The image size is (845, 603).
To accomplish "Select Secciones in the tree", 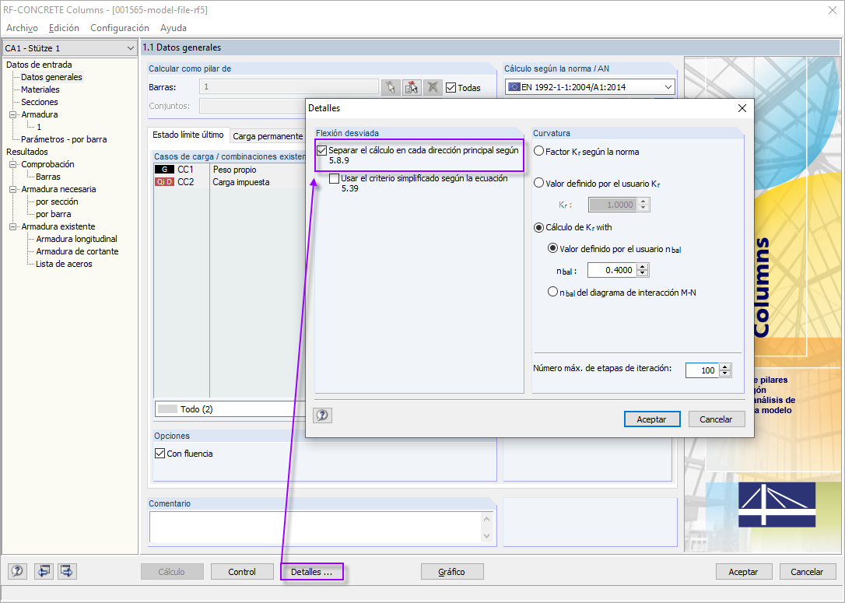I will click(x=40, y=102).
